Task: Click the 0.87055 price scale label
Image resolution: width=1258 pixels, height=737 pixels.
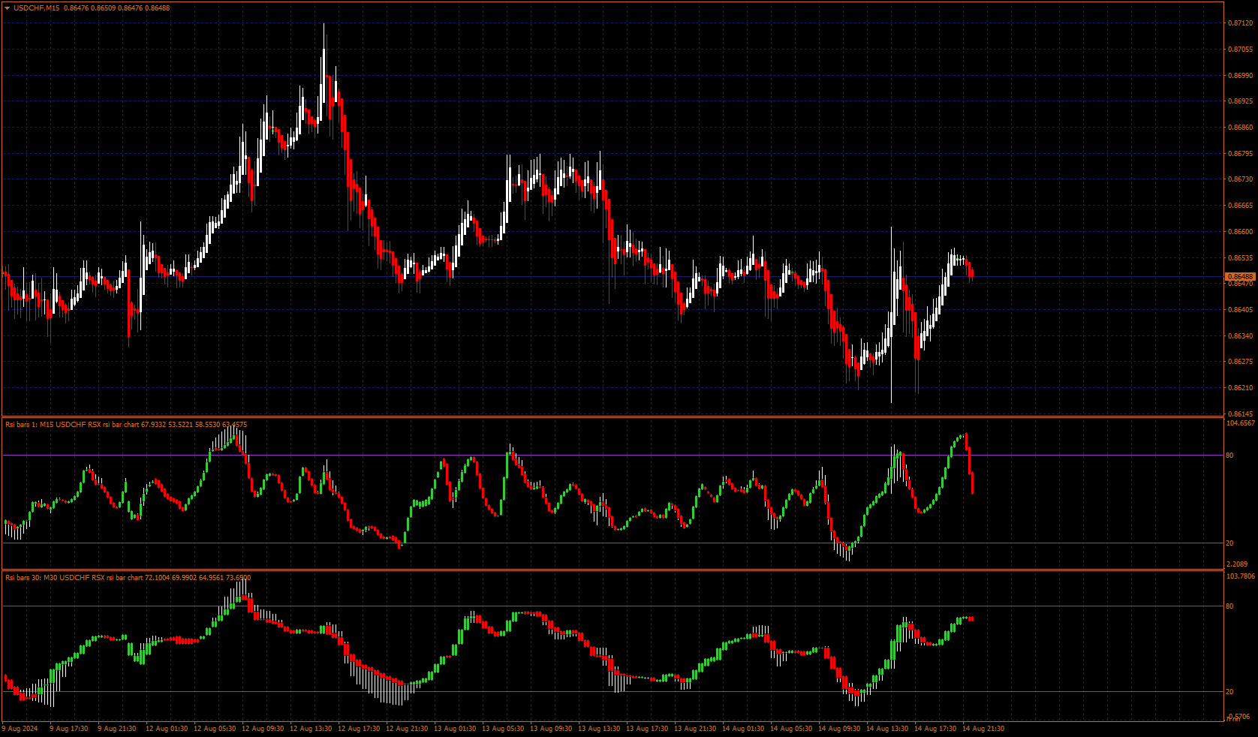Action: [1240, 50]
